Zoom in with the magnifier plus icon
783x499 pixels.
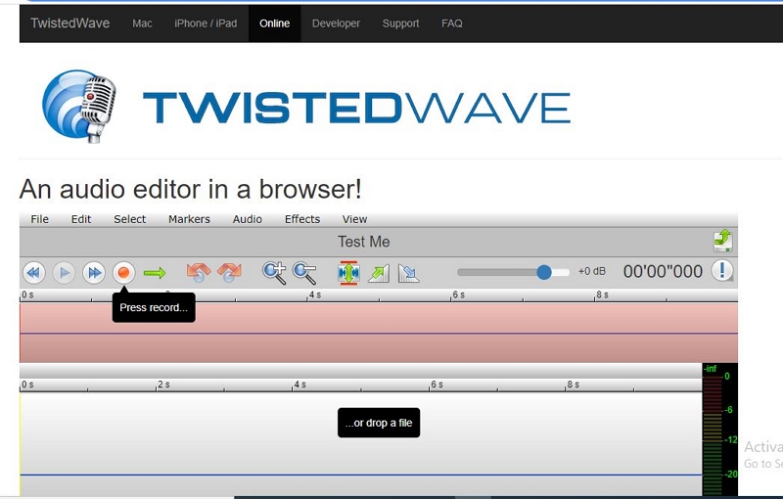[x=274, y=273]
